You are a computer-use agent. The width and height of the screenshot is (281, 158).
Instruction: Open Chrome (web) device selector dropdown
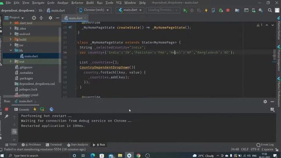point(94,10)
